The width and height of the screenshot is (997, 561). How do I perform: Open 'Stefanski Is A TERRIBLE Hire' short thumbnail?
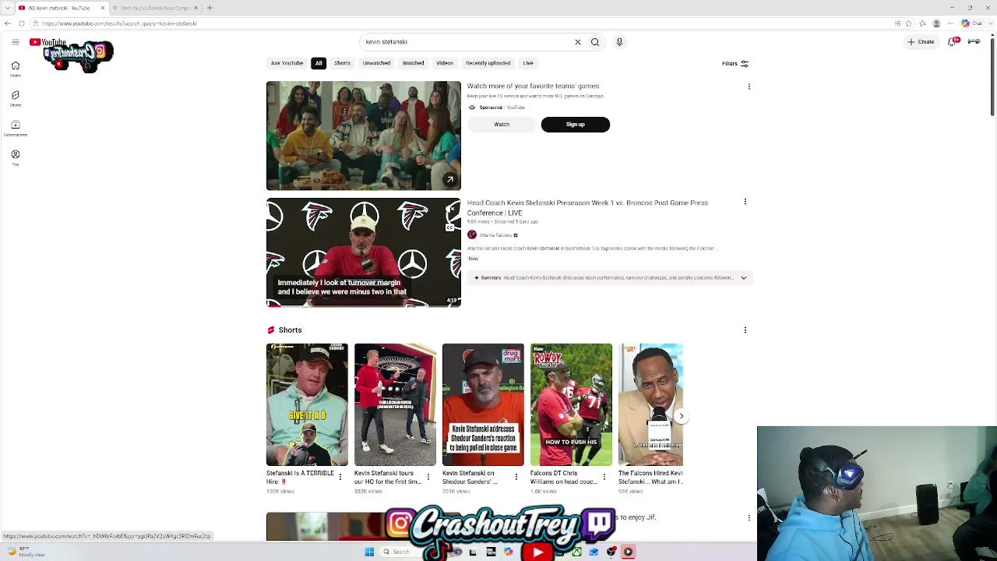click(307, 404)
